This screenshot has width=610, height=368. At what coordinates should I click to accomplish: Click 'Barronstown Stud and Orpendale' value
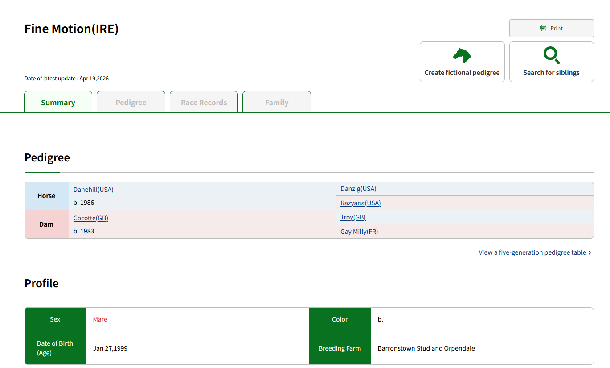(426, 348)
